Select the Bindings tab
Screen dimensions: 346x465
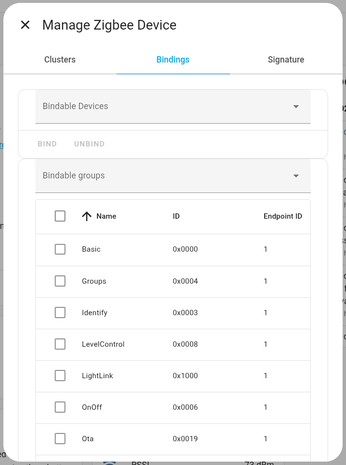pos(173,60)
